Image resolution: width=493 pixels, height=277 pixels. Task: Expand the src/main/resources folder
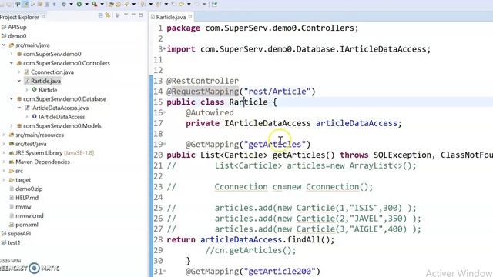click(4, 135)
